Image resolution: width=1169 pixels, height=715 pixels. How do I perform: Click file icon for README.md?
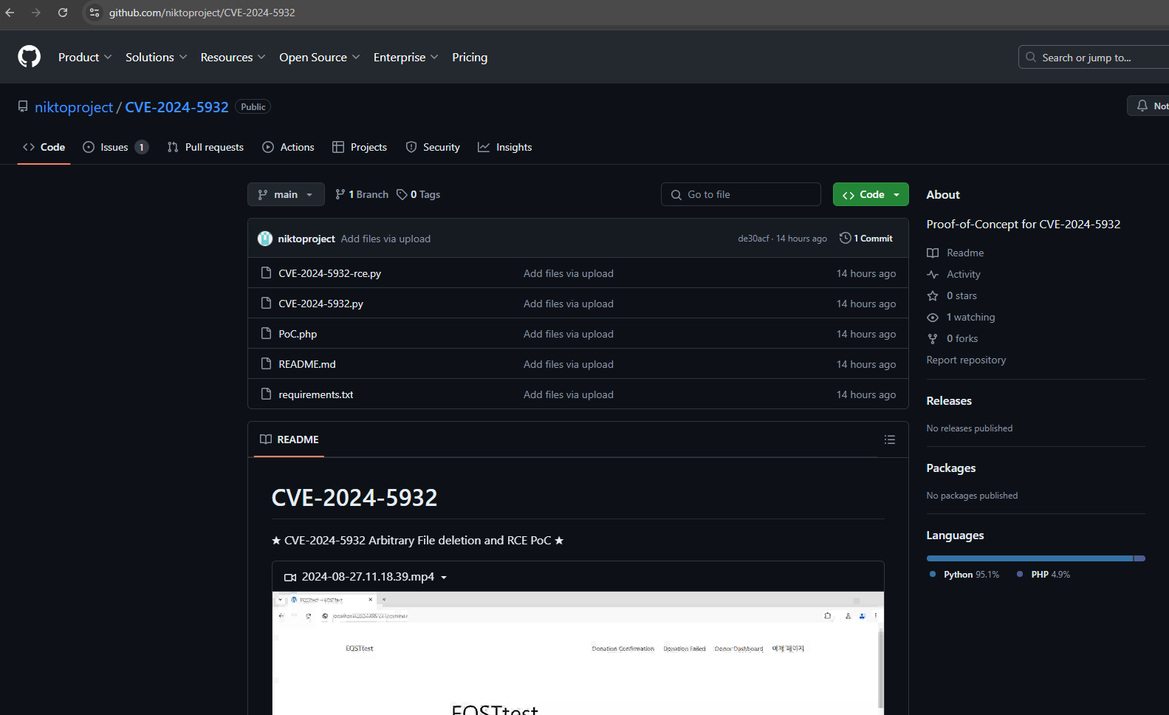tap(267, 363)
